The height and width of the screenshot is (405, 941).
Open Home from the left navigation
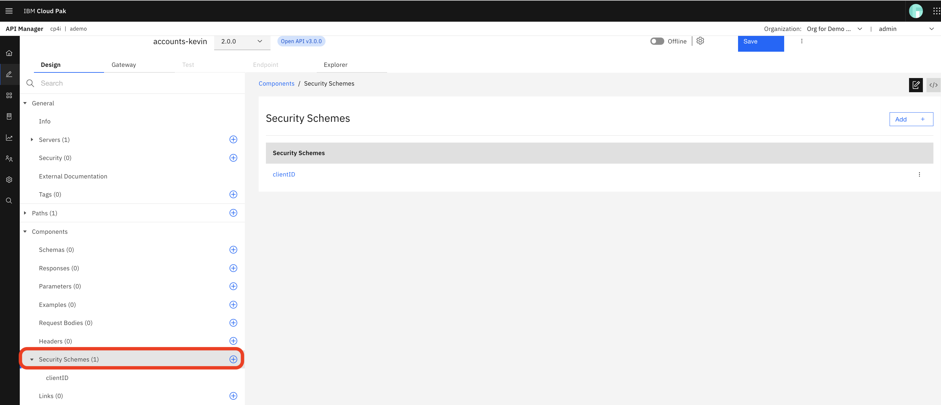pyautogui.click(x=9, y=53)
